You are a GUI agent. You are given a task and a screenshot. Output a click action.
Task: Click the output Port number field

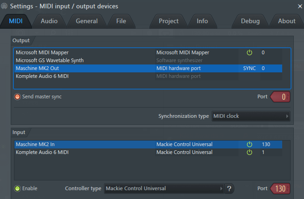coord(281,96)
